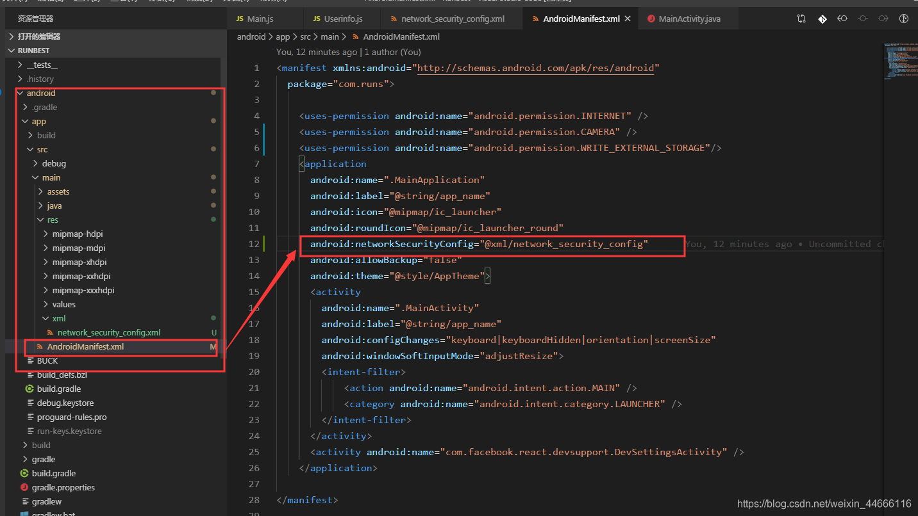The height and width of the screenshot is (516, 918).
Task: Open previous revision arrow icon
Action: click(842, 19)
